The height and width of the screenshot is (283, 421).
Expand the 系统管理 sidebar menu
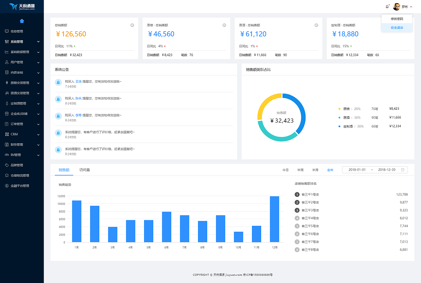point(22,42)
